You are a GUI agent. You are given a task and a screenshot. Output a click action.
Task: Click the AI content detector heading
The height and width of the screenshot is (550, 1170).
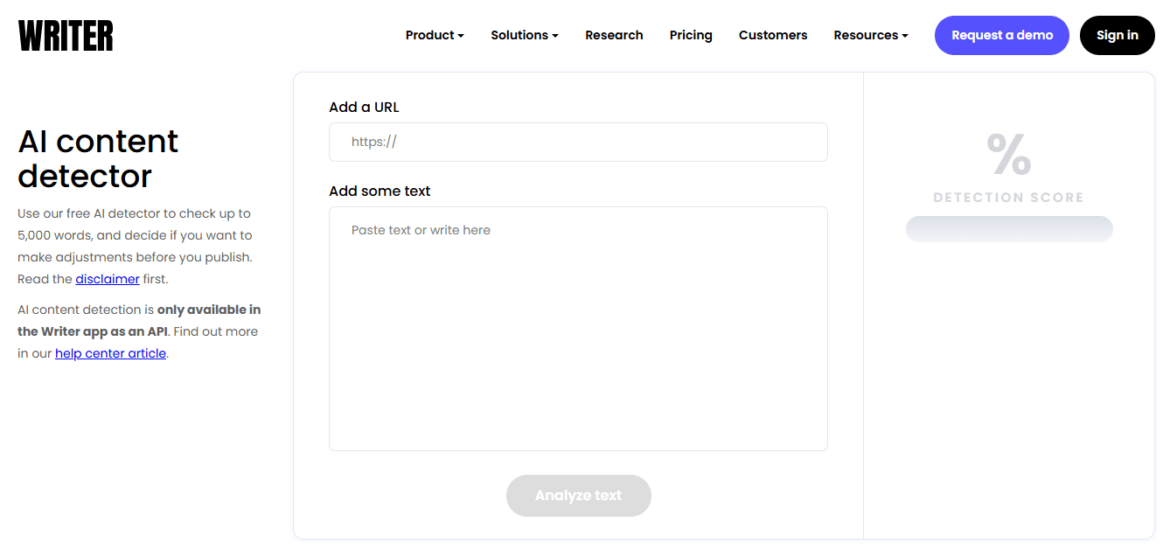click(98, 158)
